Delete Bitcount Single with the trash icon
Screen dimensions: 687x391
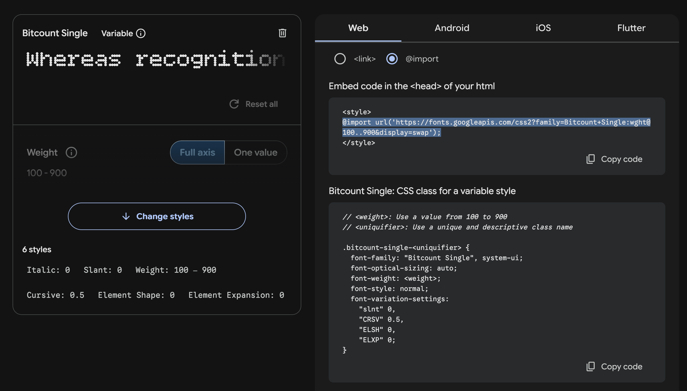(x=282, y=33)
